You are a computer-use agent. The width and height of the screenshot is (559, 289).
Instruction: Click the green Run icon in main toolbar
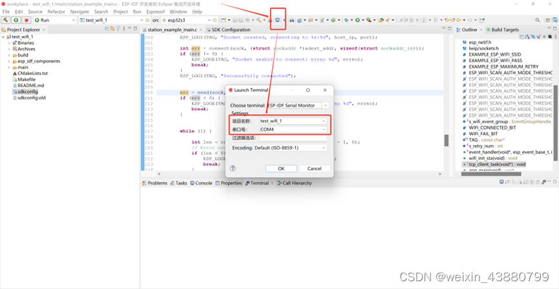(x=357, y=20)
